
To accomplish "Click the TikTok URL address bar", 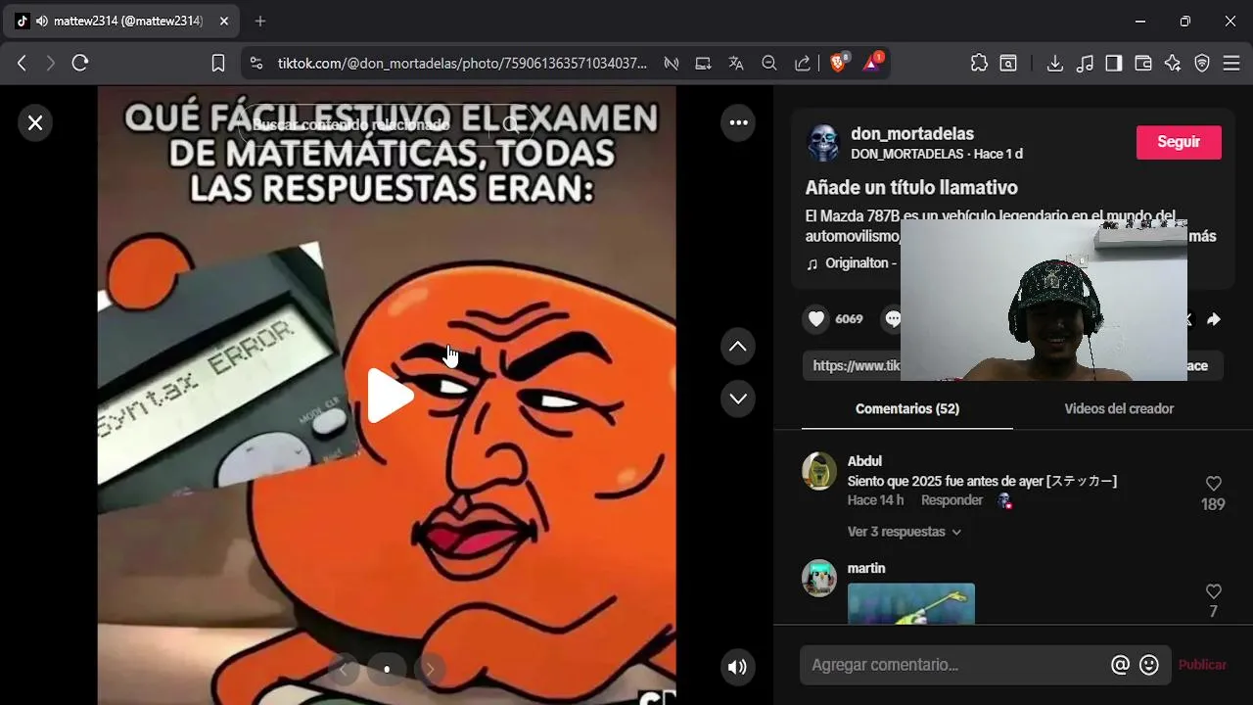I will pos(462,63).
